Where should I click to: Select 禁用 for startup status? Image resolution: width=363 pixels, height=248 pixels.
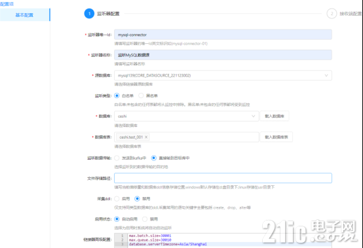145,219
